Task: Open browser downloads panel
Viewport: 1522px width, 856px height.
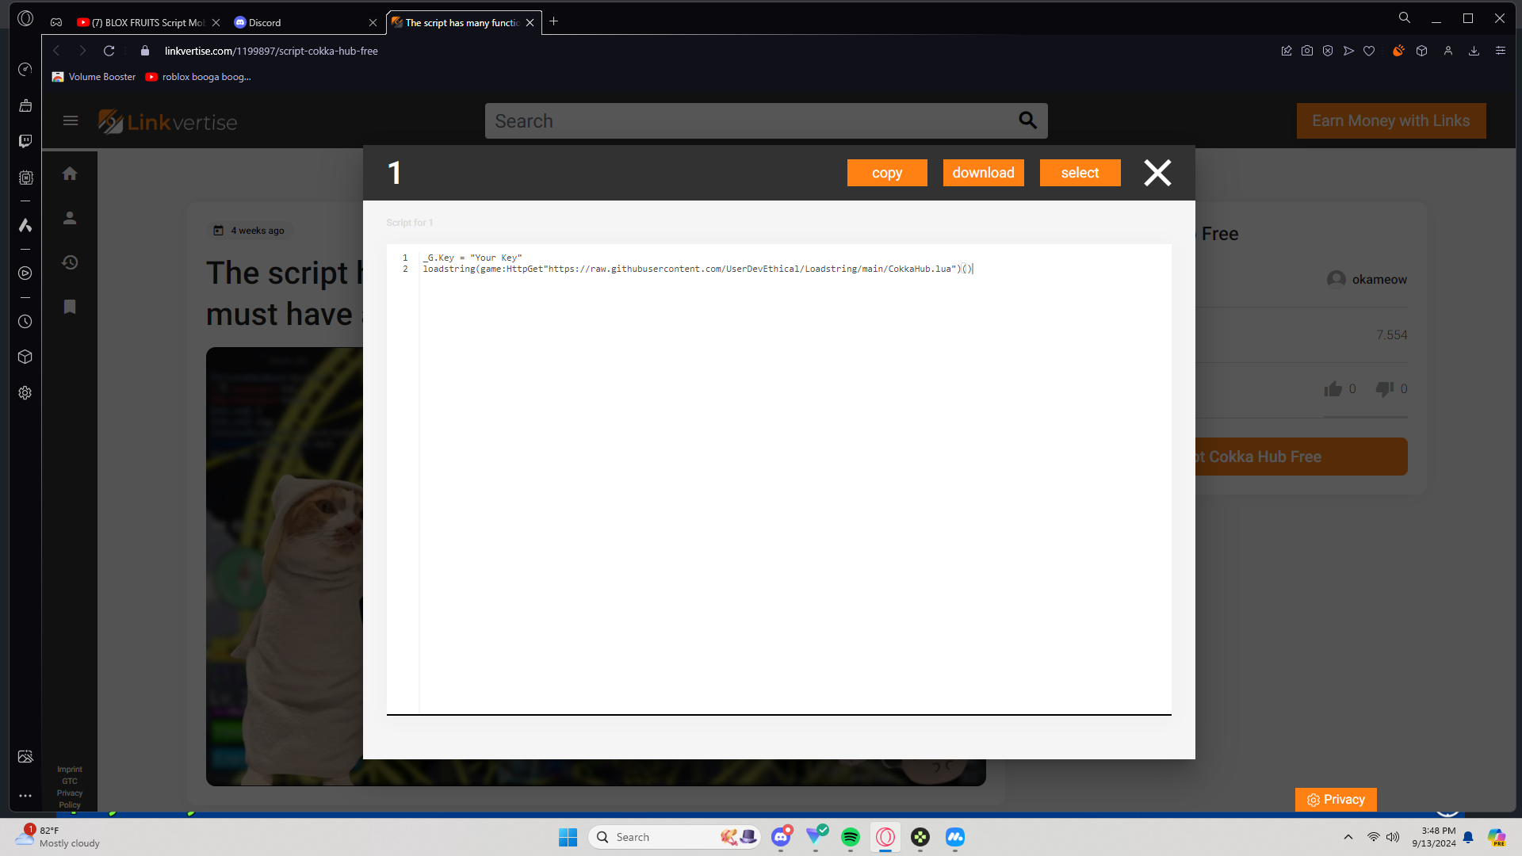Action: tap(1474, 51)
